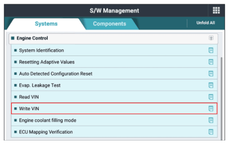Open document icon for Engine coolant filling mode

coord(211,120)
